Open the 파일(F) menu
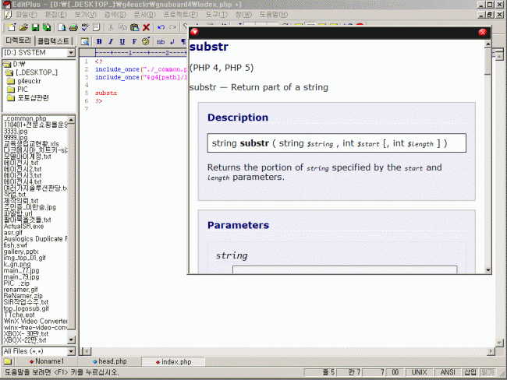Viewport: 507px width, 380px height. point(26,15)
